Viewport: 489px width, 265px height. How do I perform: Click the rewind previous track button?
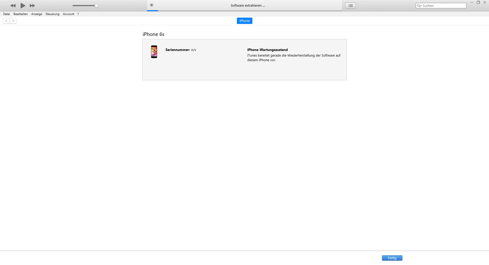13,6
